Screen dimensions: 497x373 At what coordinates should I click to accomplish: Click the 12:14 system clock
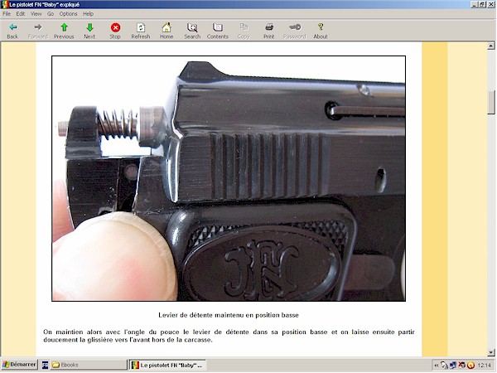tap(484, 366)
